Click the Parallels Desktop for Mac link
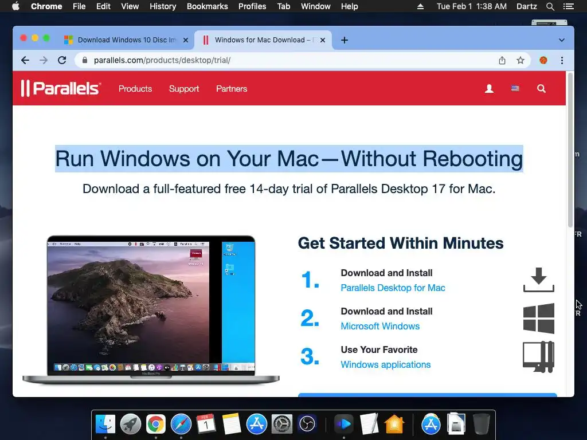The image size is (587, 440). pyautogui.click(x=393, y=288)
